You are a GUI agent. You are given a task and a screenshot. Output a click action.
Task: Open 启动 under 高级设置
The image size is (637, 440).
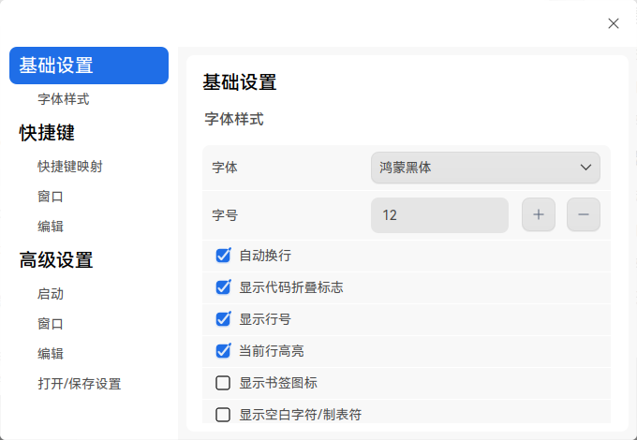(51, 294)
